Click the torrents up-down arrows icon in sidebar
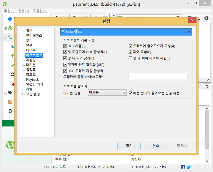 tap(10, 37)
